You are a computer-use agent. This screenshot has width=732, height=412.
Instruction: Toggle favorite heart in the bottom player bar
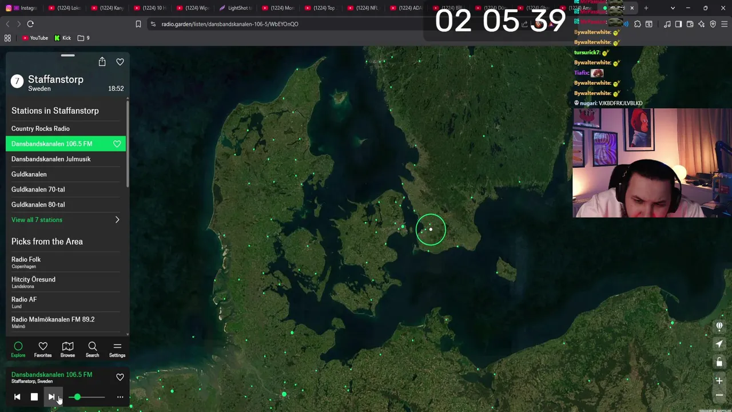pyautogui.click(x=120, y=377)
